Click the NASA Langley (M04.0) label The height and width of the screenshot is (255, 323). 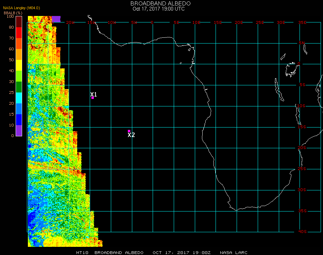(x=21, y=8)
